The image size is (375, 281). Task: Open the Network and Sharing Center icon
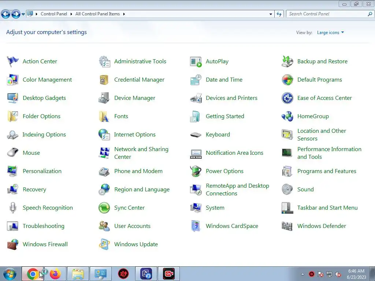[x=104, y=153]
